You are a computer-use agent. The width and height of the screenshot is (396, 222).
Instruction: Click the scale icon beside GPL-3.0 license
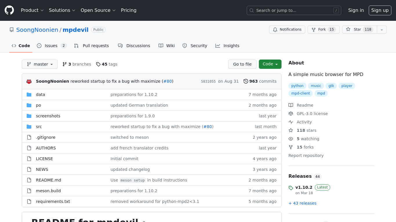tap(291, 114)
